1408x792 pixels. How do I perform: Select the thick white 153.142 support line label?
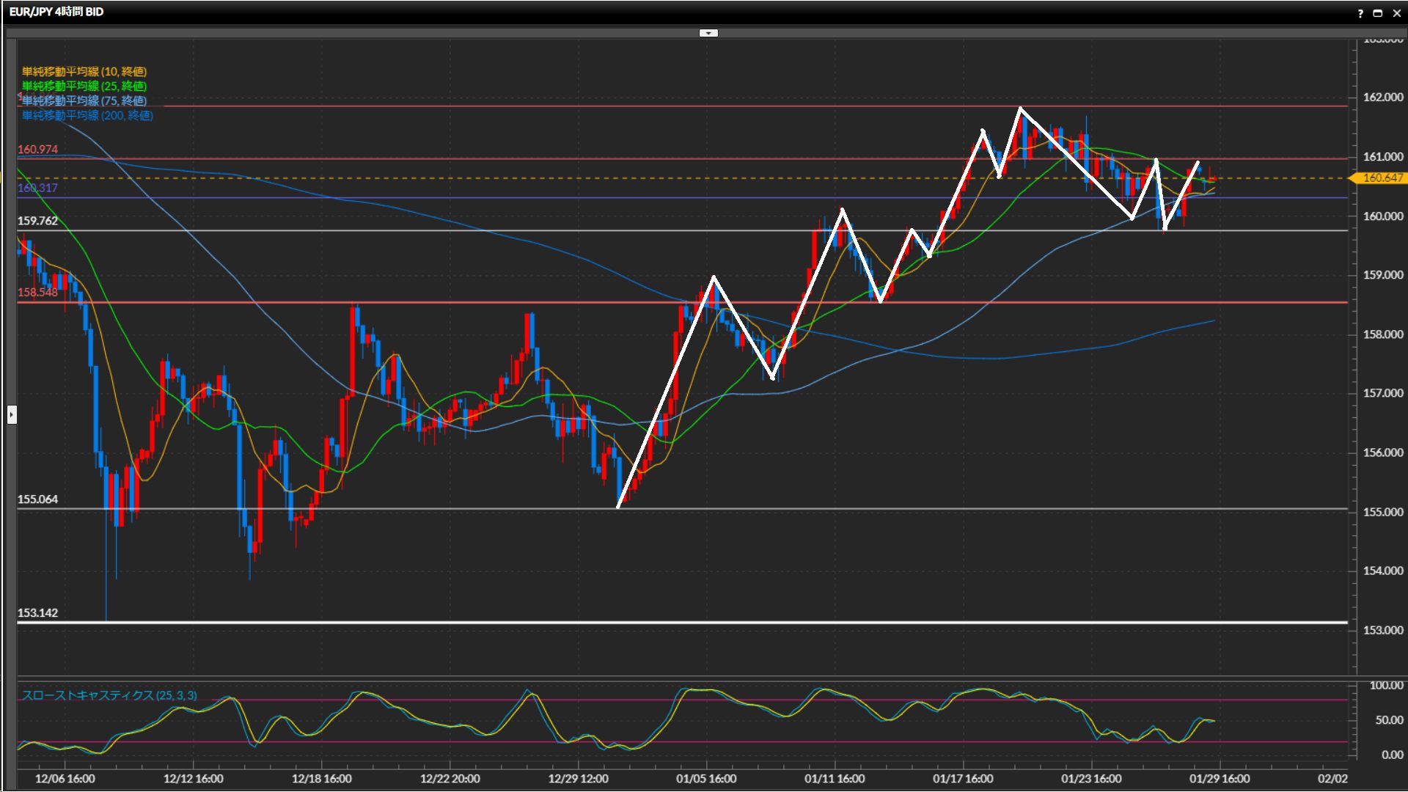[37, 613]
